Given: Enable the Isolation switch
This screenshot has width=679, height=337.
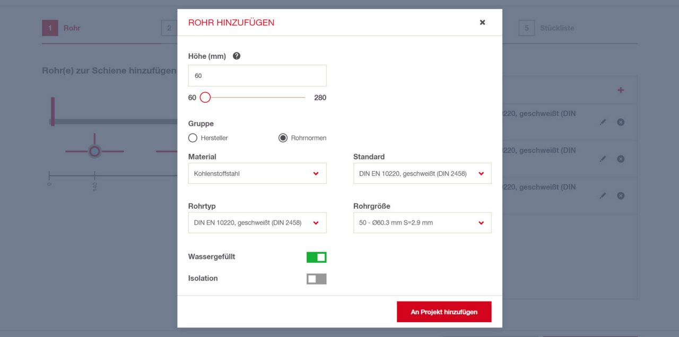Looking at the screenshot, I should (316, 279).
